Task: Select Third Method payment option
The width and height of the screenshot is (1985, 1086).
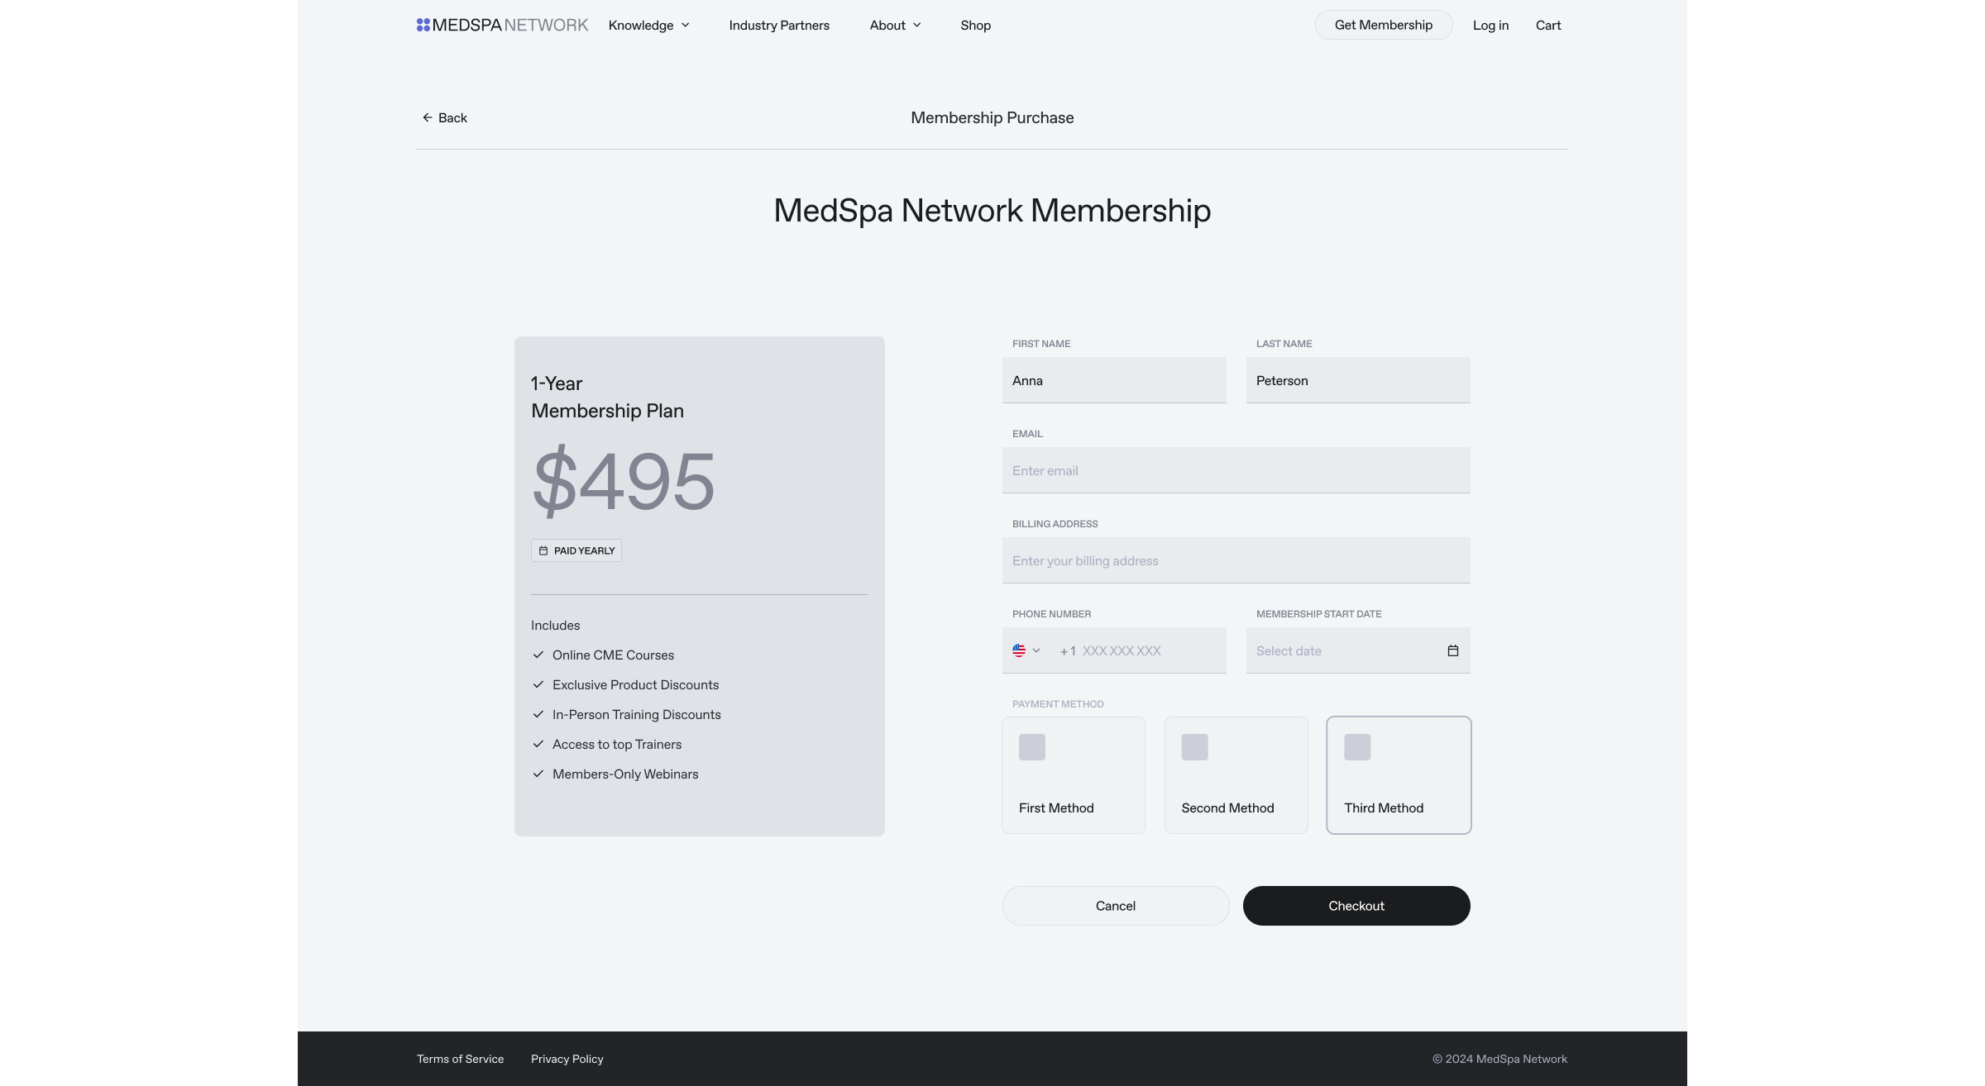Action: (x=1399, y=775)
